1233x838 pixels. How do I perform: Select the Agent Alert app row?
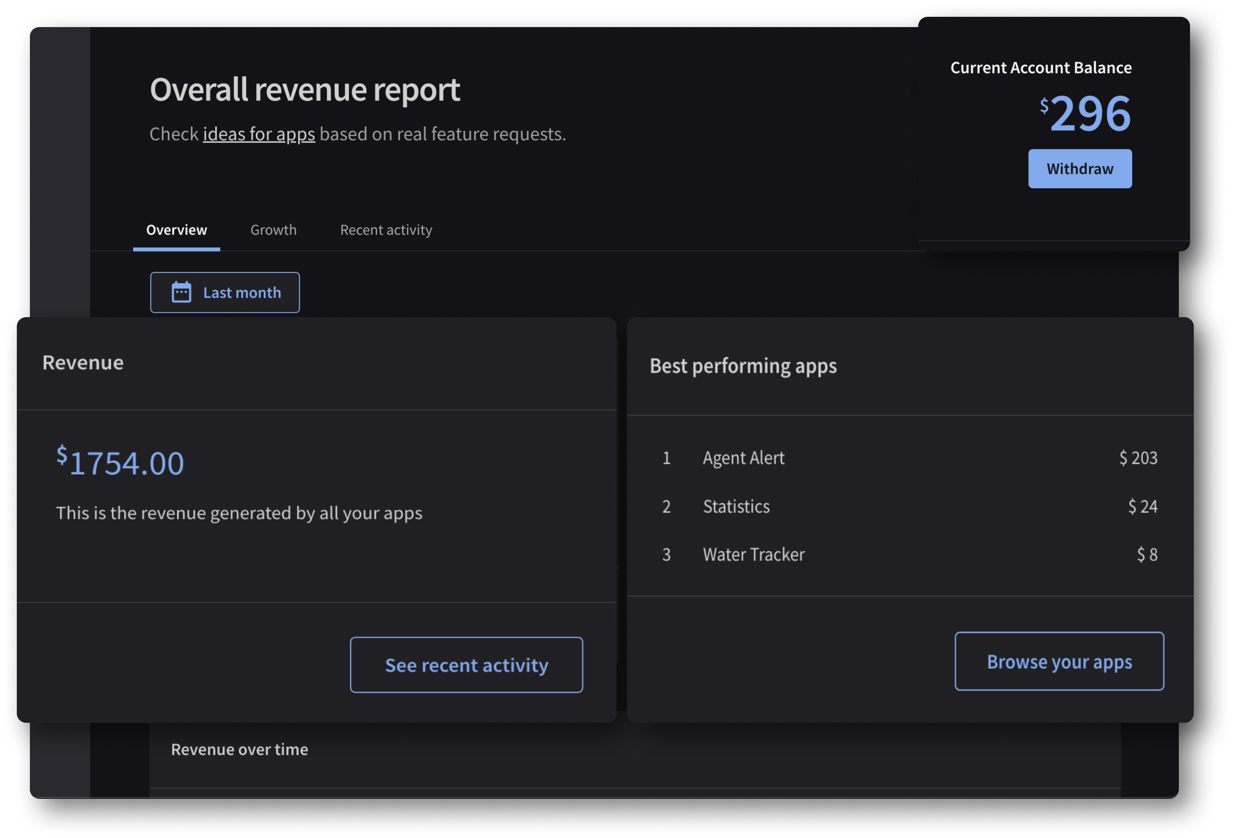coord(909,458)
